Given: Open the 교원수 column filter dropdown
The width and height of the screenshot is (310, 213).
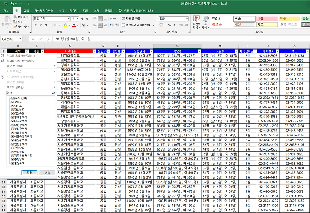Looking at the screenshot, I should 237,51.
